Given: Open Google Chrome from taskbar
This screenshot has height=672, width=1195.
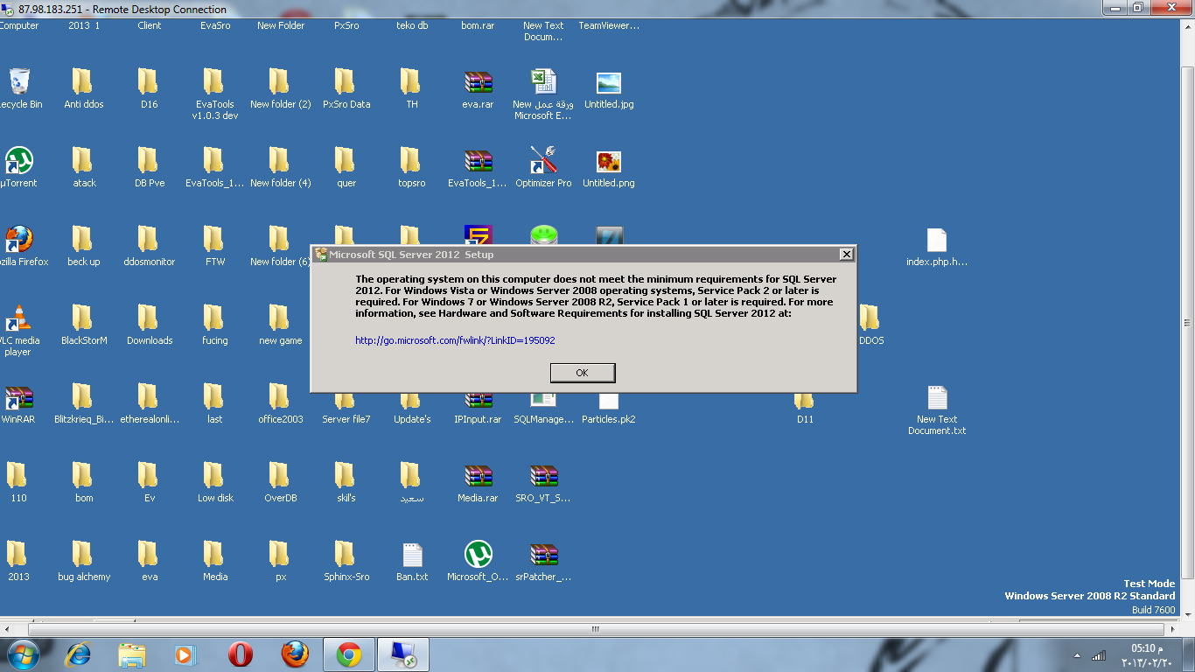Looking at the screenshot, I should pos(349,654).
